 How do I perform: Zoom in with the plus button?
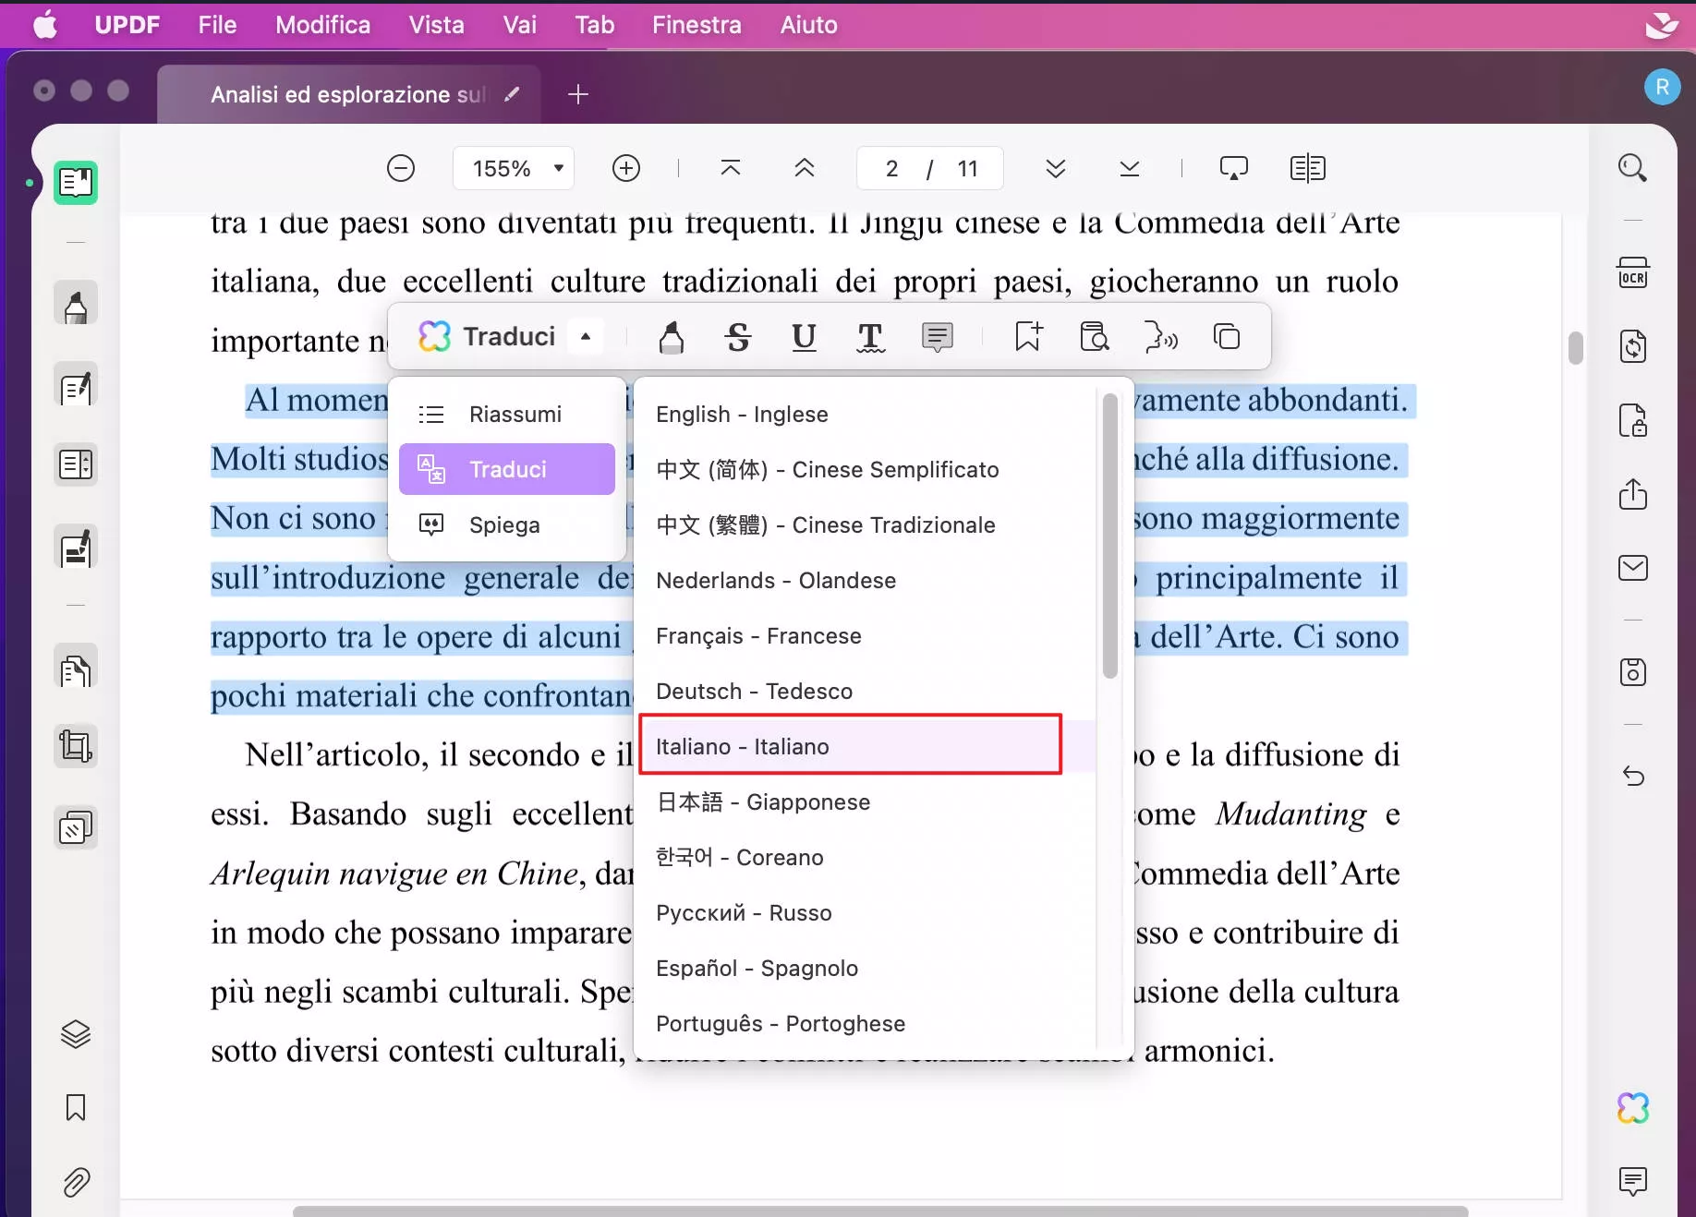[x=626, y=168]
